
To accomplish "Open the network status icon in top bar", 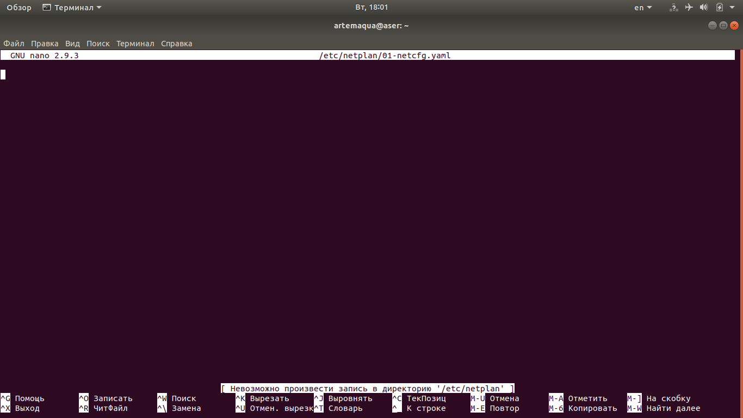I will coord(674,8).
